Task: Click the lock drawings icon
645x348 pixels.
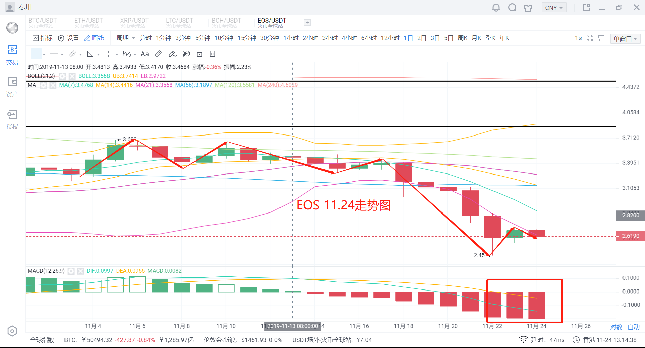Action: (199, 54)
